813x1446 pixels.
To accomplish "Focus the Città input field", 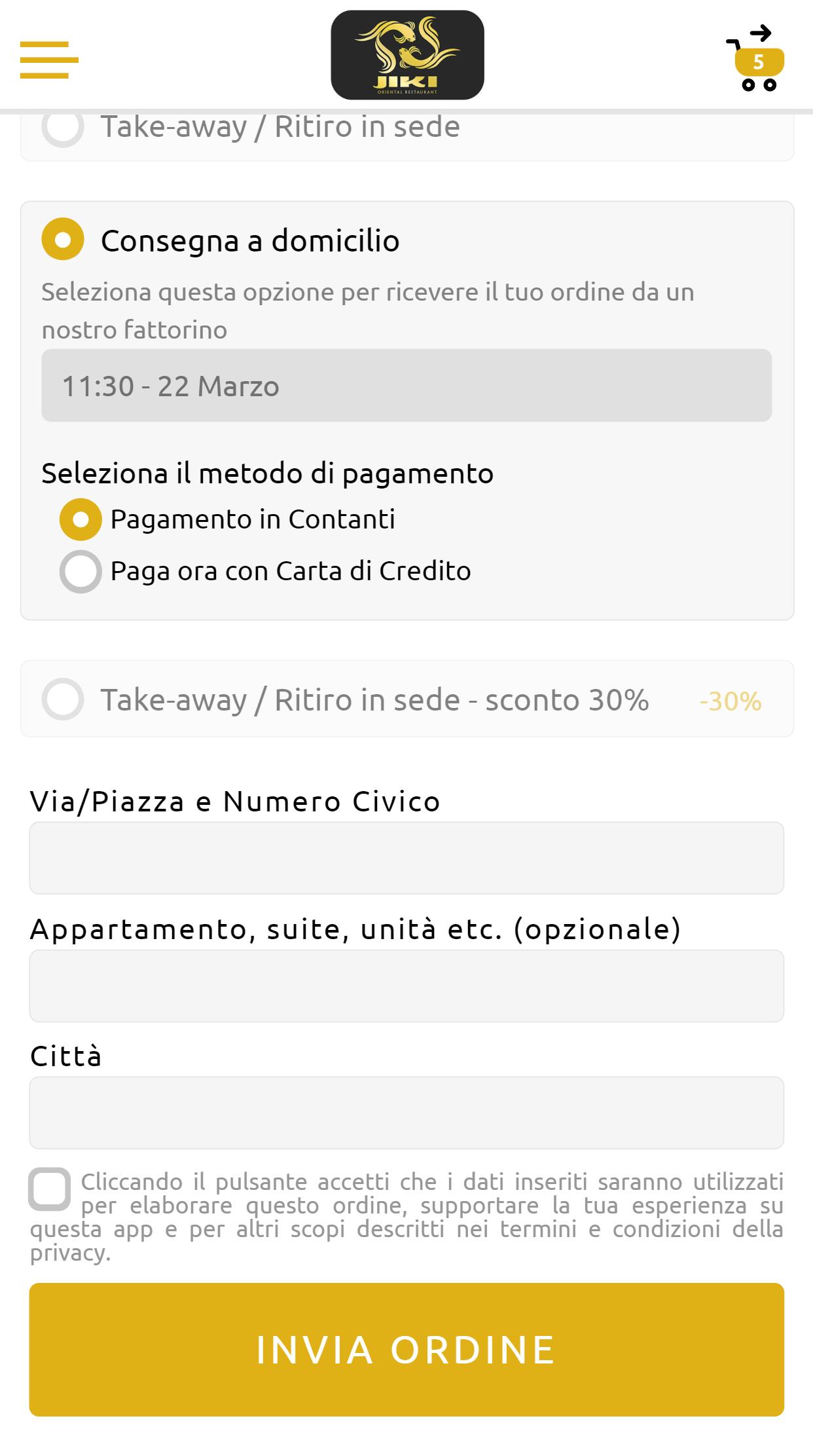I will click(406, 1113).
